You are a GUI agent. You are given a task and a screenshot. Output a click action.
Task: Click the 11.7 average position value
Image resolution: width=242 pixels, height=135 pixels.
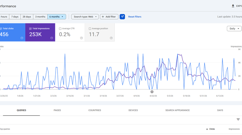(x=94, y=34)
